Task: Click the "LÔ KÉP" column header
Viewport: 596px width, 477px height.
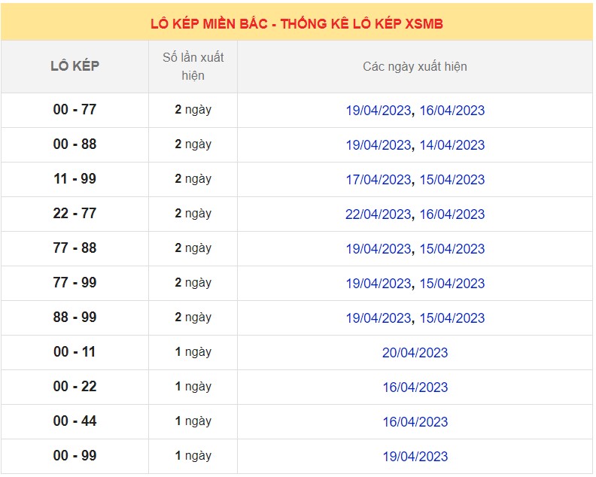Action: click(x=74, y=66)
